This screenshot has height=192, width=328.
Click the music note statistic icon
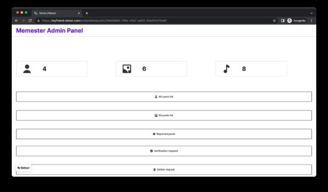[x=227, y=69]
